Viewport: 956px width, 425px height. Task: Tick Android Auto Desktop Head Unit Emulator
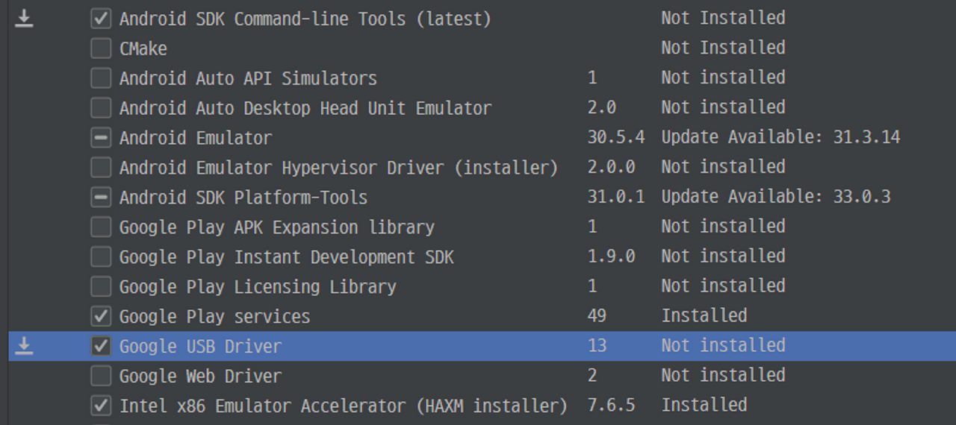[x=101, y=108]
